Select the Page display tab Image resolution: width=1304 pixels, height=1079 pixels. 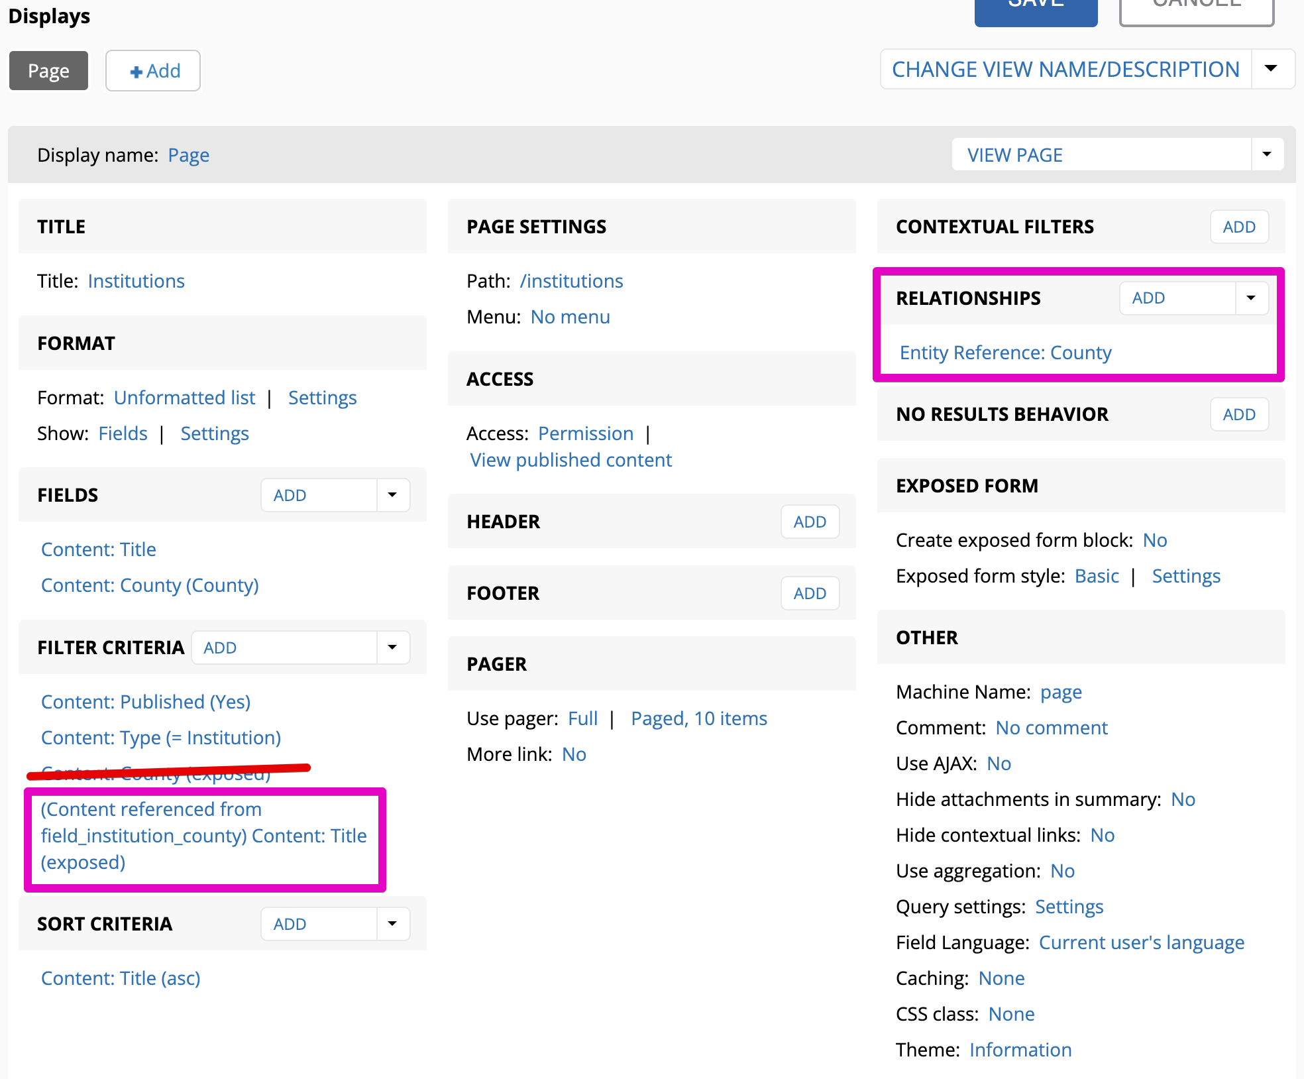tap(48, 71)
